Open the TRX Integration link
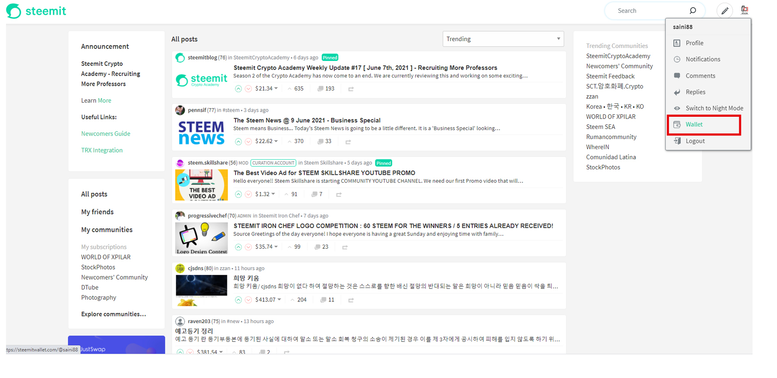This screenshot has width=777, height=378. click(102, 150)
